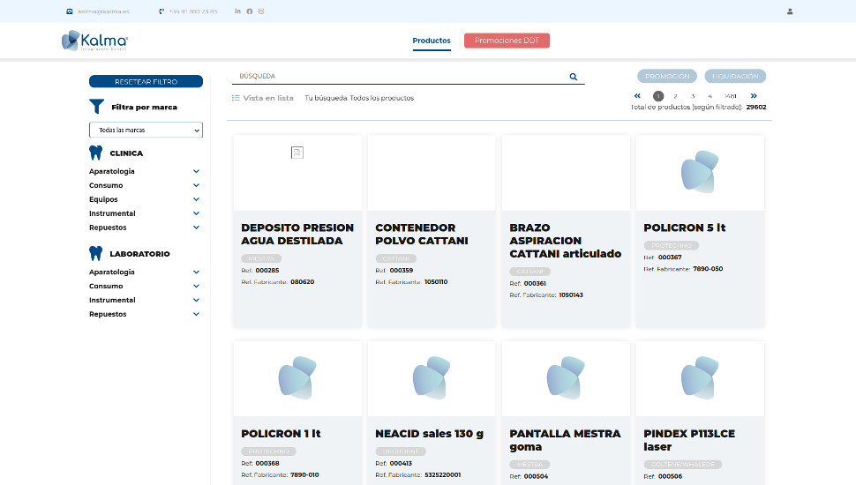
Task: Click the LABORATORIO tooth icon
Action: (95, 253)
